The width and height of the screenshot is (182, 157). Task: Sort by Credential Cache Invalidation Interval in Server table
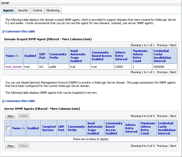coord(167,128)
